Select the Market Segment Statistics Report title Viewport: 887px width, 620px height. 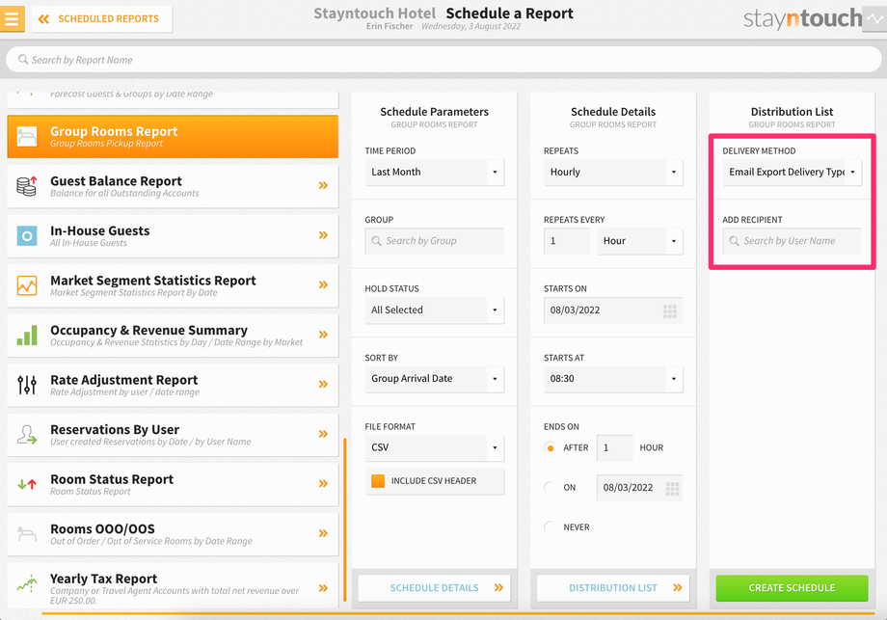[152, 281]
